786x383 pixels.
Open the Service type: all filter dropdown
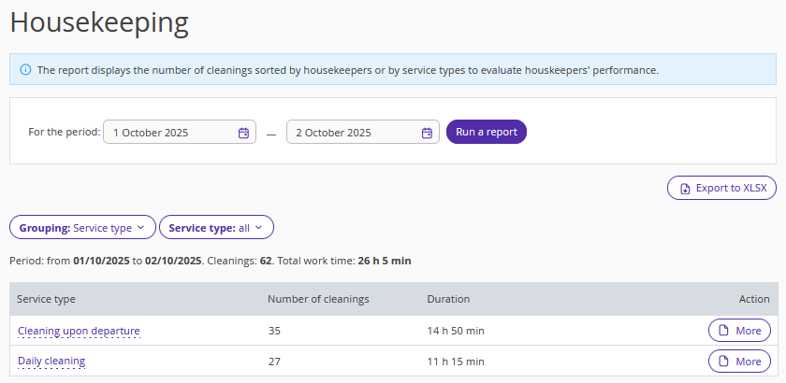click(x=216, y=227)
